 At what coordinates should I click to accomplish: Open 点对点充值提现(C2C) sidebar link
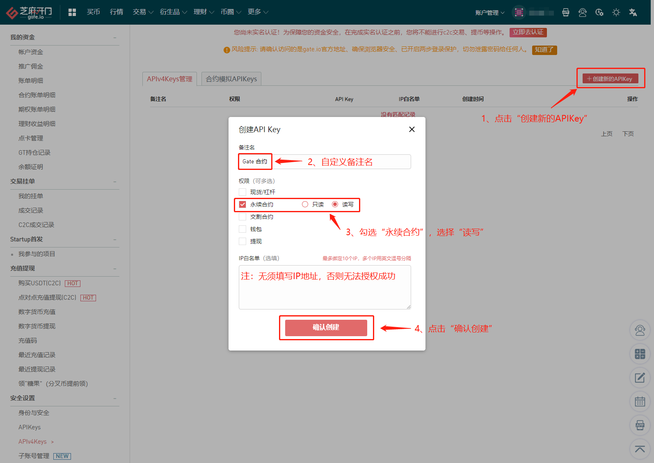[48, 298]
